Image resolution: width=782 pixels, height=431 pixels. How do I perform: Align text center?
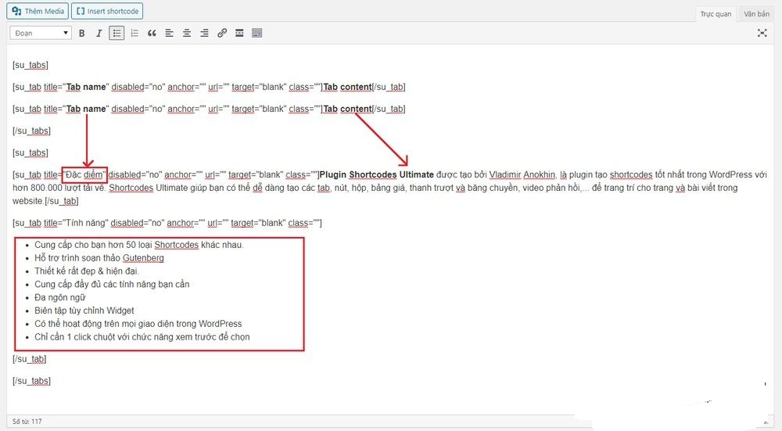pyautogui.click(x=187, y=33)
